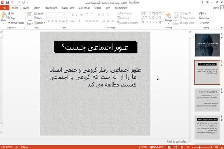Click the New Slide icon
224x149 pixels.
30,15
